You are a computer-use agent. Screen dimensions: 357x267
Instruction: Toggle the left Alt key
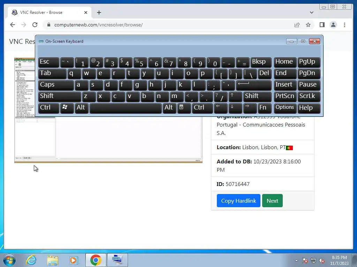coord(82,108)
